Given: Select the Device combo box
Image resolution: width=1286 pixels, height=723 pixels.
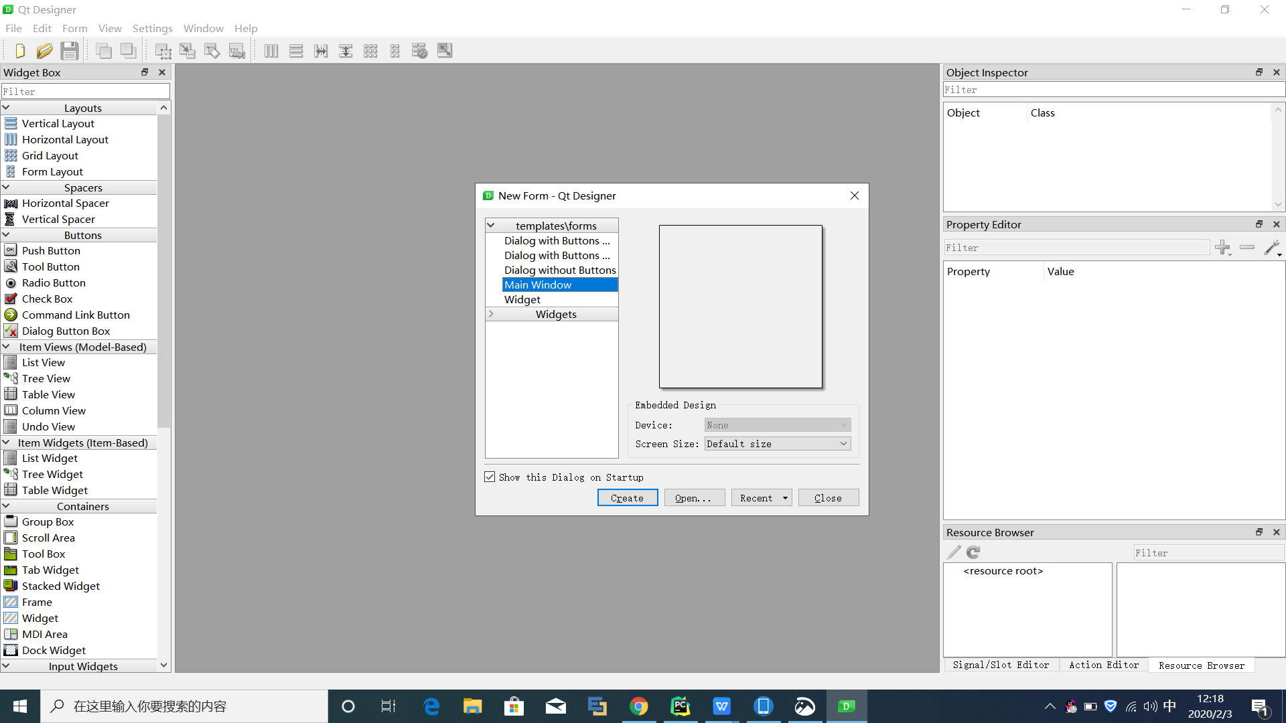Looking at the screenshot, I should pyautogui.click(x=776, y=424).
